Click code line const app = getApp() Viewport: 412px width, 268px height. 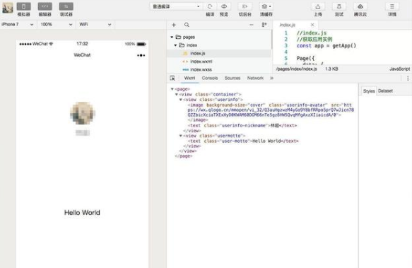click(326, 46)
